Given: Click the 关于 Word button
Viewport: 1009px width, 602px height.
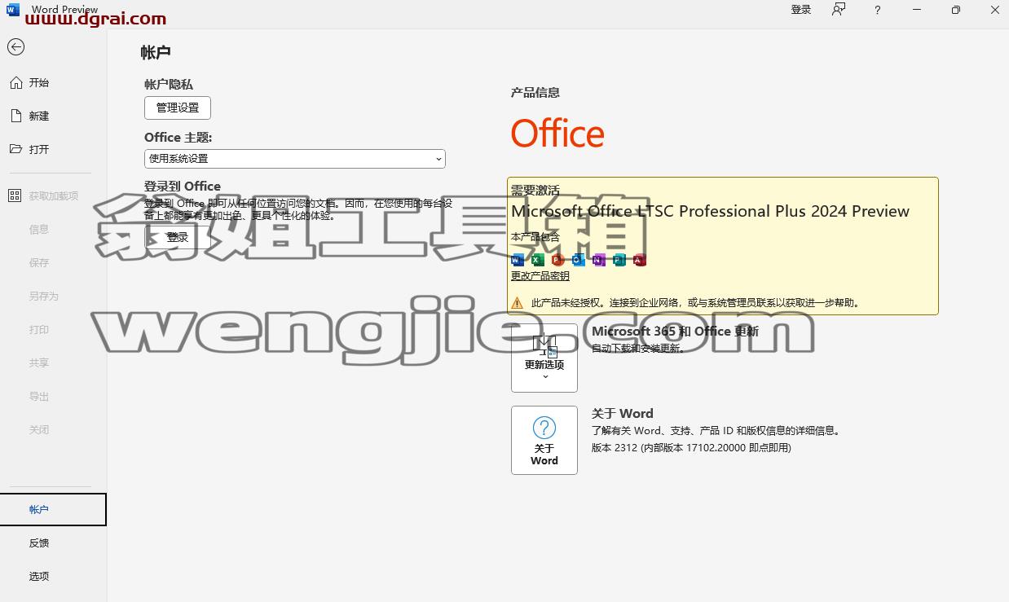Looking at the screenshot, I should point(544,440).
